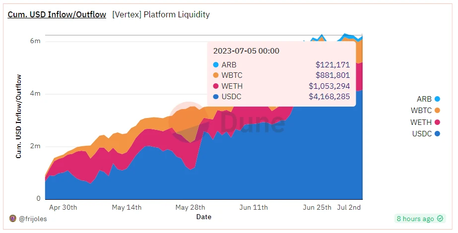This screenshot has width=458, height=233.
Task: Open the @frijoles author profile link
Action: [x=33, y=219]
